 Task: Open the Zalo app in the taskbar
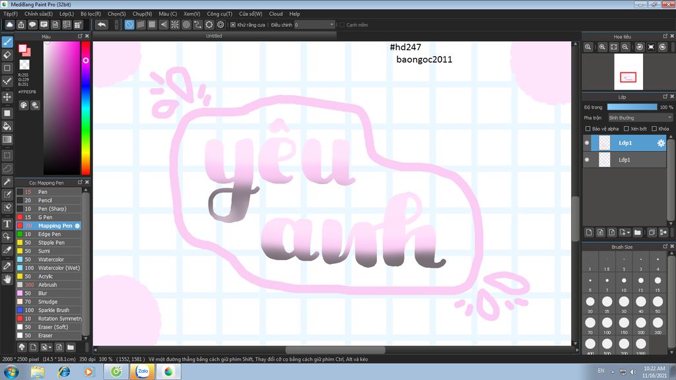coord(143,371)
